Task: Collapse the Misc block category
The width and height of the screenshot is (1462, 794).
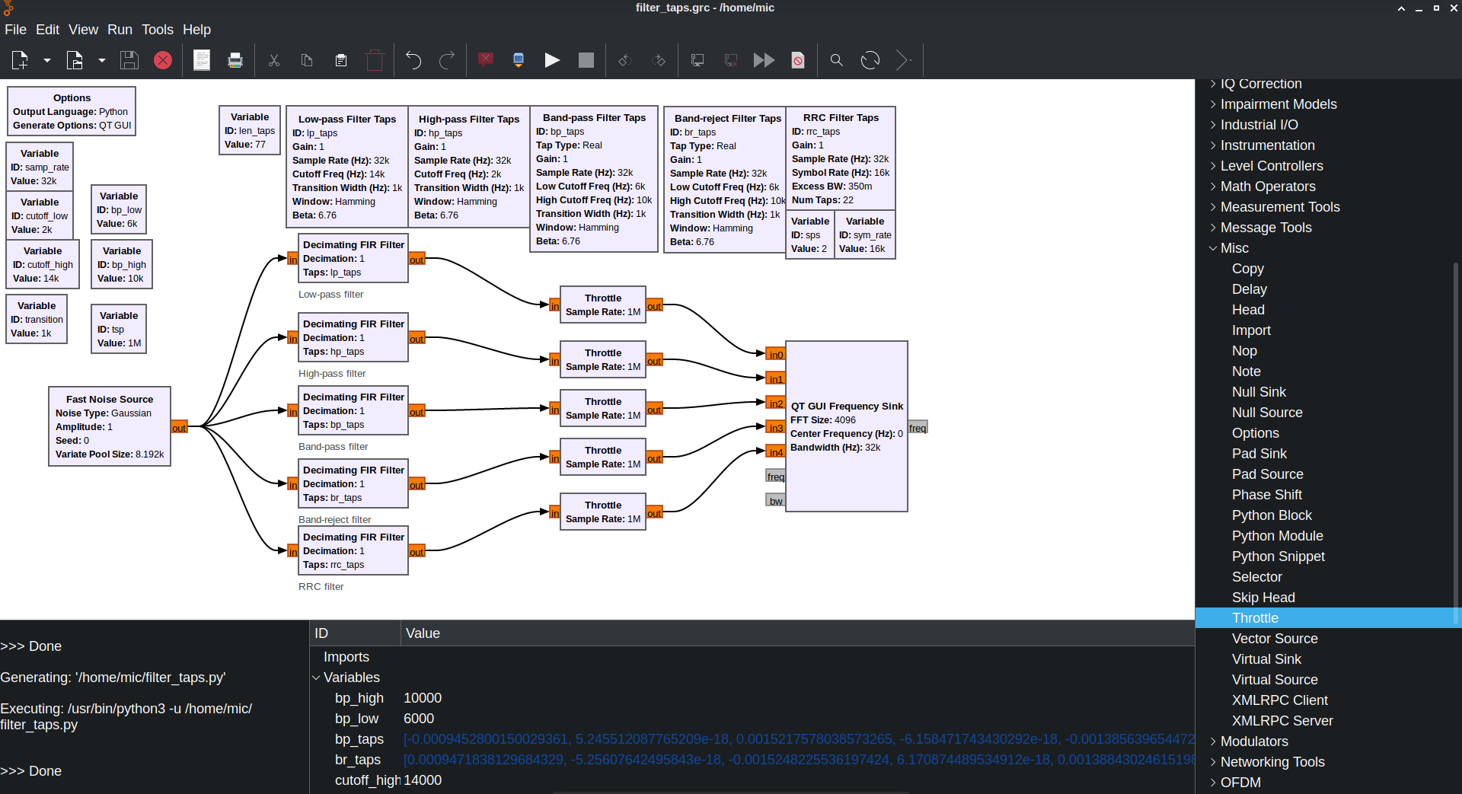Action: click(1213, 248)
